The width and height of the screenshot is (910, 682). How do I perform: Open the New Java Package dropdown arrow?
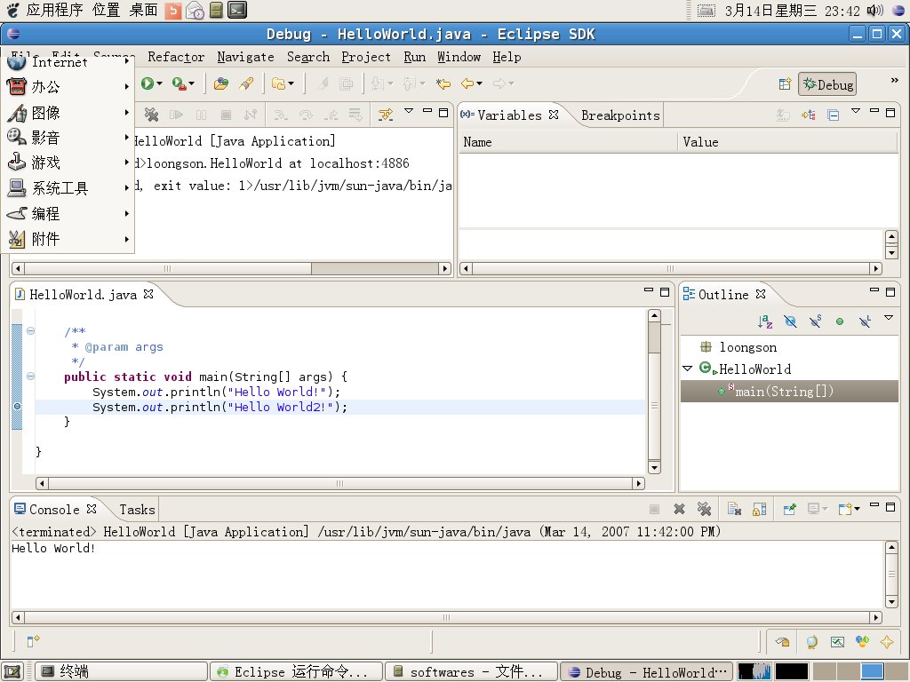pyautogui.click(x=291, y=83)
